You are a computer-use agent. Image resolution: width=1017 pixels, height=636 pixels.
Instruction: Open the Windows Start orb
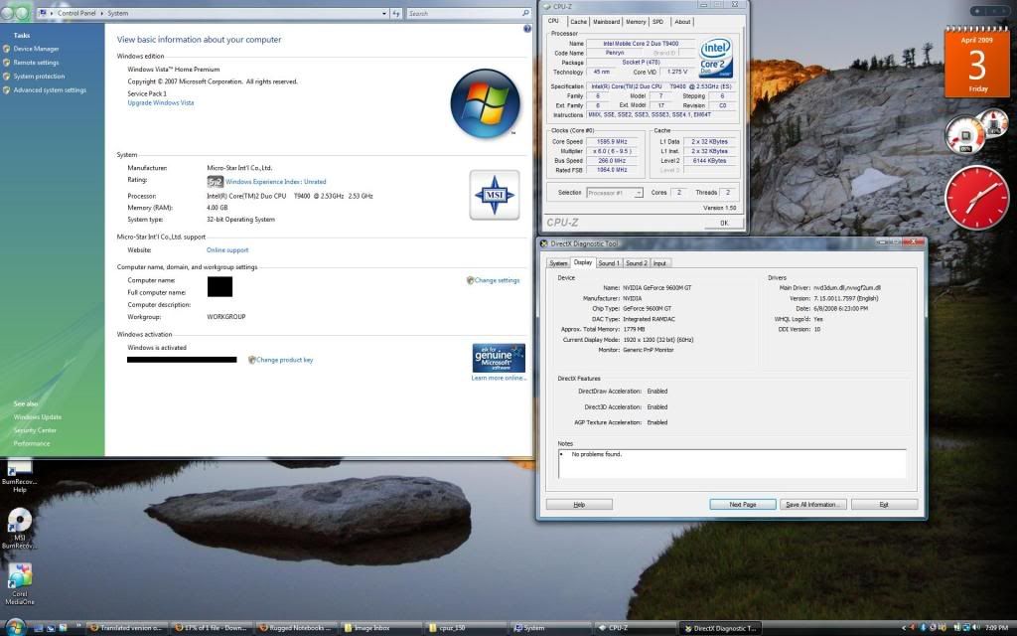coord(15,627)
